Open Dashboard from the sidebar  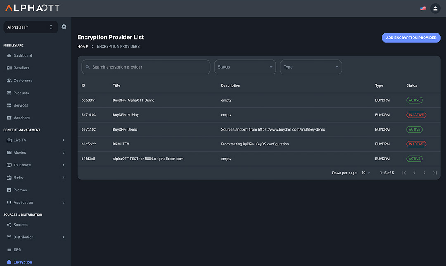coord(23,55)
